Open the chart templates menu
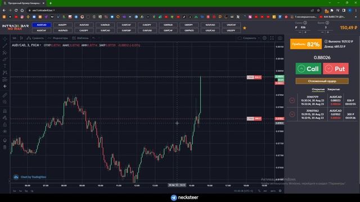Viewport: 360px width, 202px height. [x=80, y=38]
